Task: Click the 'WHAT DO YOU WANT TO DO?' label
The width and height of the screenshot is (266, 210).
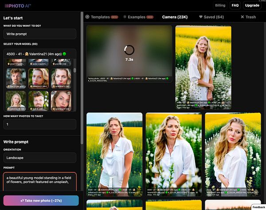Action: (22, 26)
